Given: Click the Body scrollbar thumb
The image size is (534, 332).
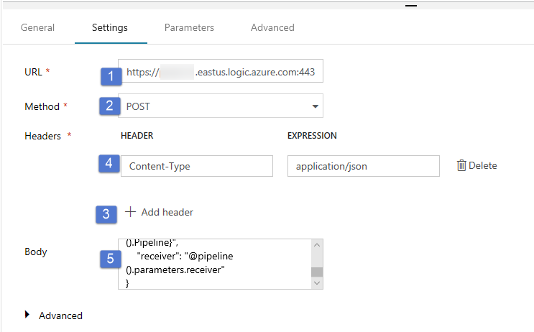Looking at the screenshot, I should coord(317,272).
